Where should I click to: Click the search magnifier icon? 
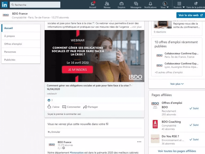[13, 5]
